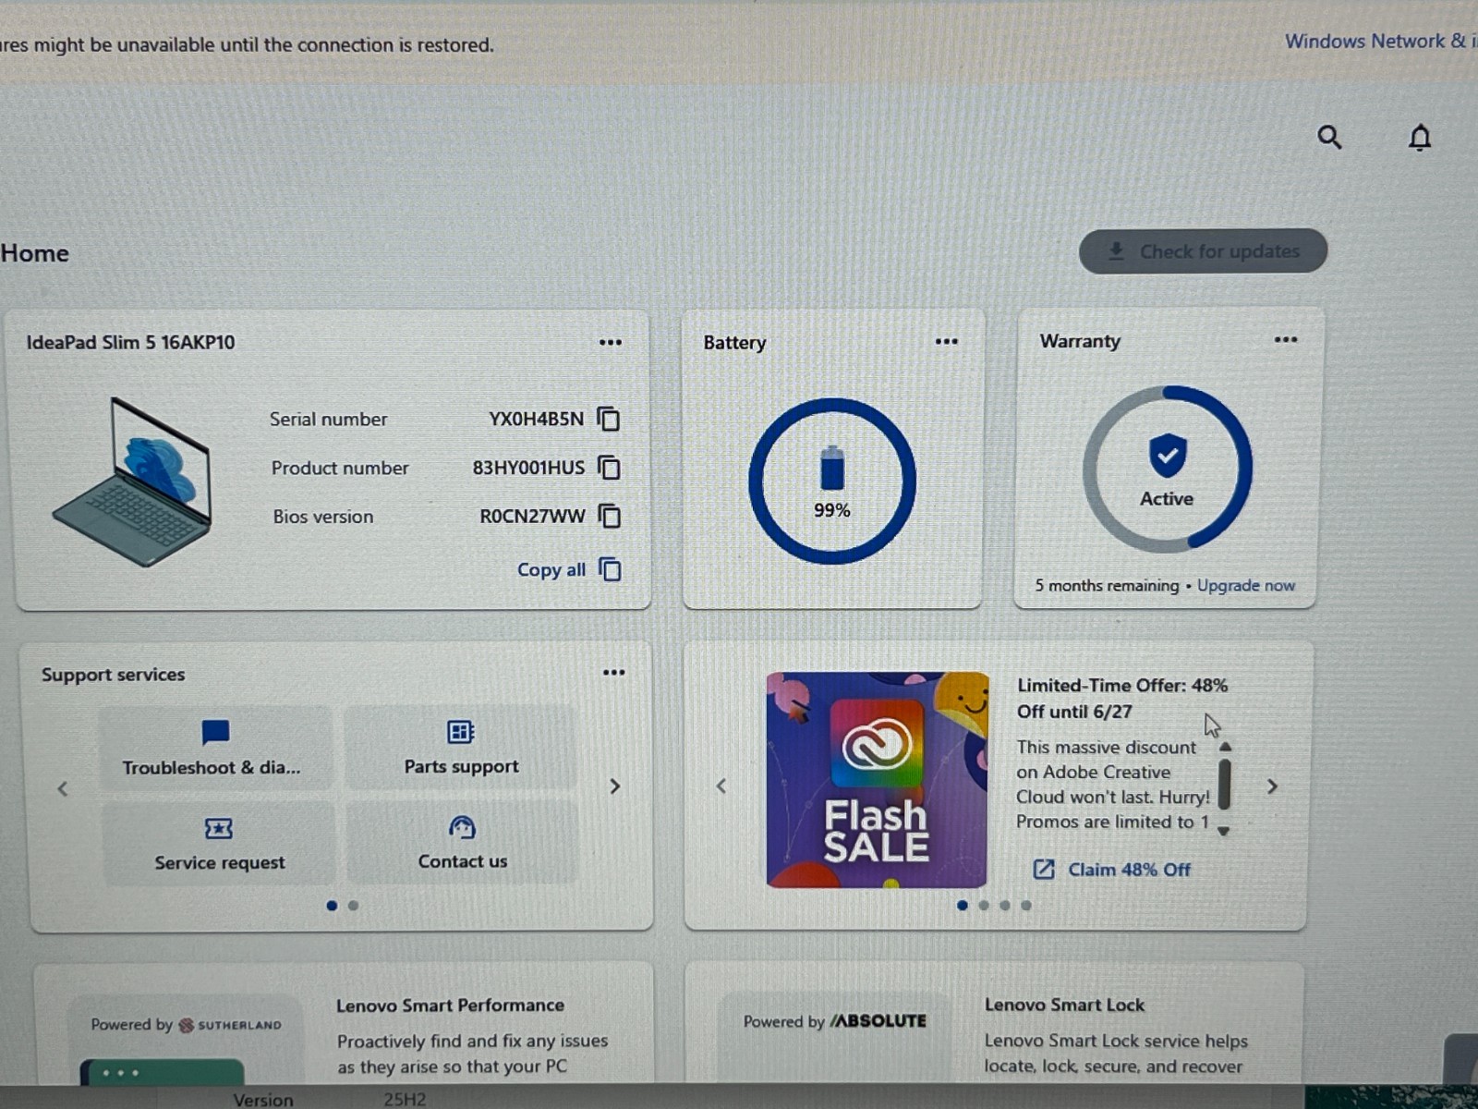The width and height of the screenshot is (1478, 1109).
Task: Open Service request tile
Action: point(218,843)
